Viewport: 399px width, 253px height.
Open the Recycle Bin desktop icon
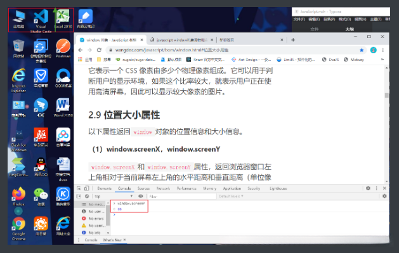pos(18,48)
